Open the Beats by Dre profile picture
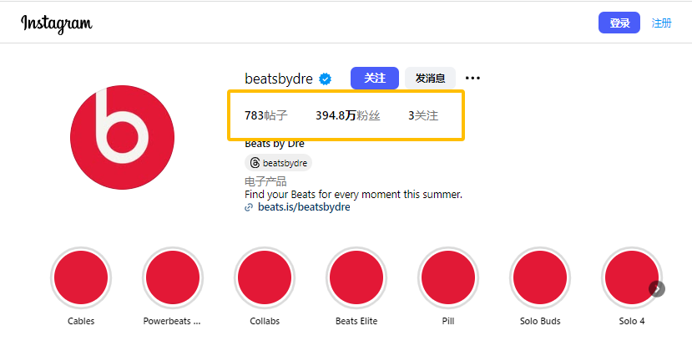692x346 pixels. point(122,137)
